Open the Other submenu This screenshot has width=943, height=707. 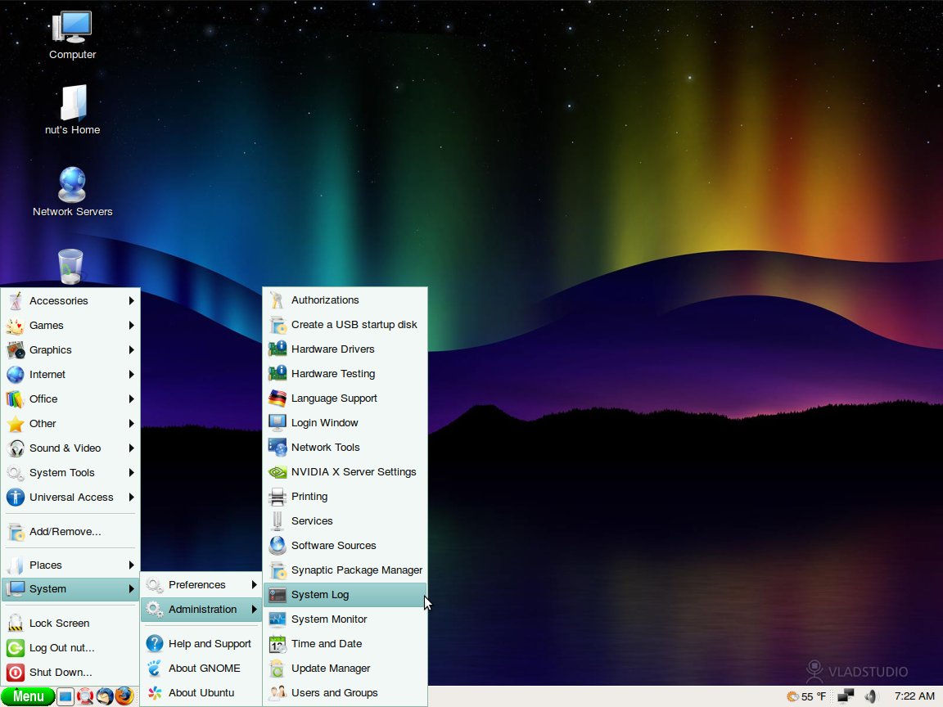pyautogui.click(x=71, y=424)
